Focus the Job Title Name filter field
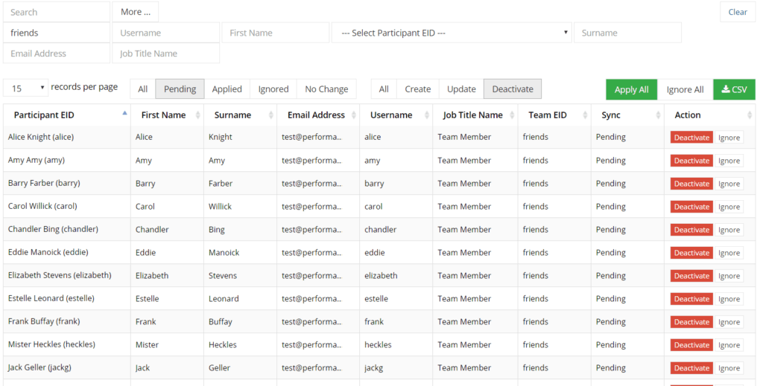The image size is (763, 386). point(166,54)
